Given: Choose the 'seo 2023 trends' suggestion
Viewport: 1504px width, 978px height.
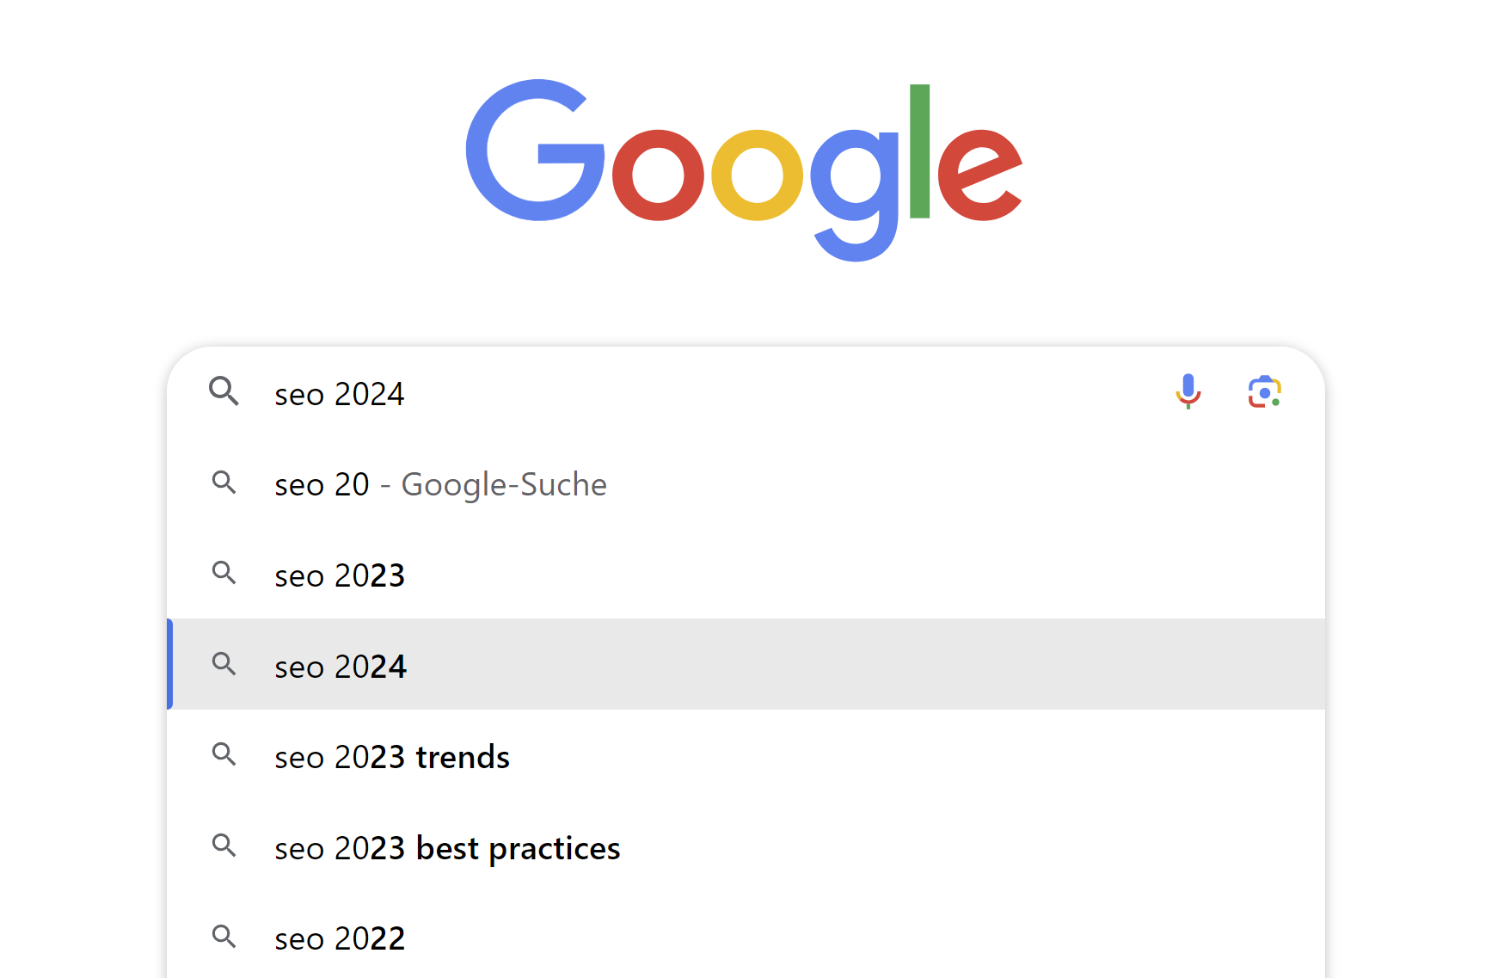Looking at the screenshot, I should click(392, 756).
